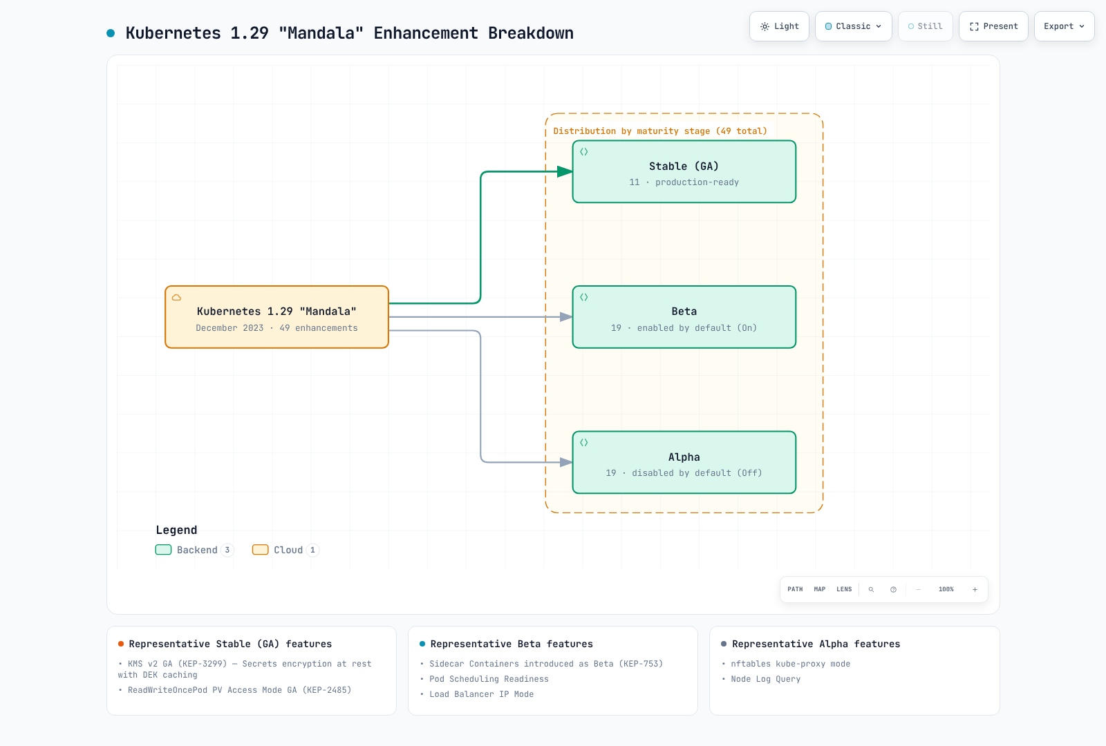The height and width of the screenshot is (746, 1106).
Task: Switch to LENS mode
Action: click(x=844, y=590)
